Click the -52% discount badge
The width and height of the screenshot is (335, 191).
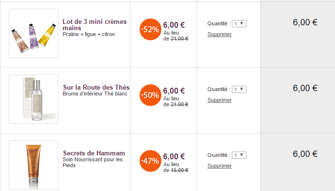(x=150, y=29)
